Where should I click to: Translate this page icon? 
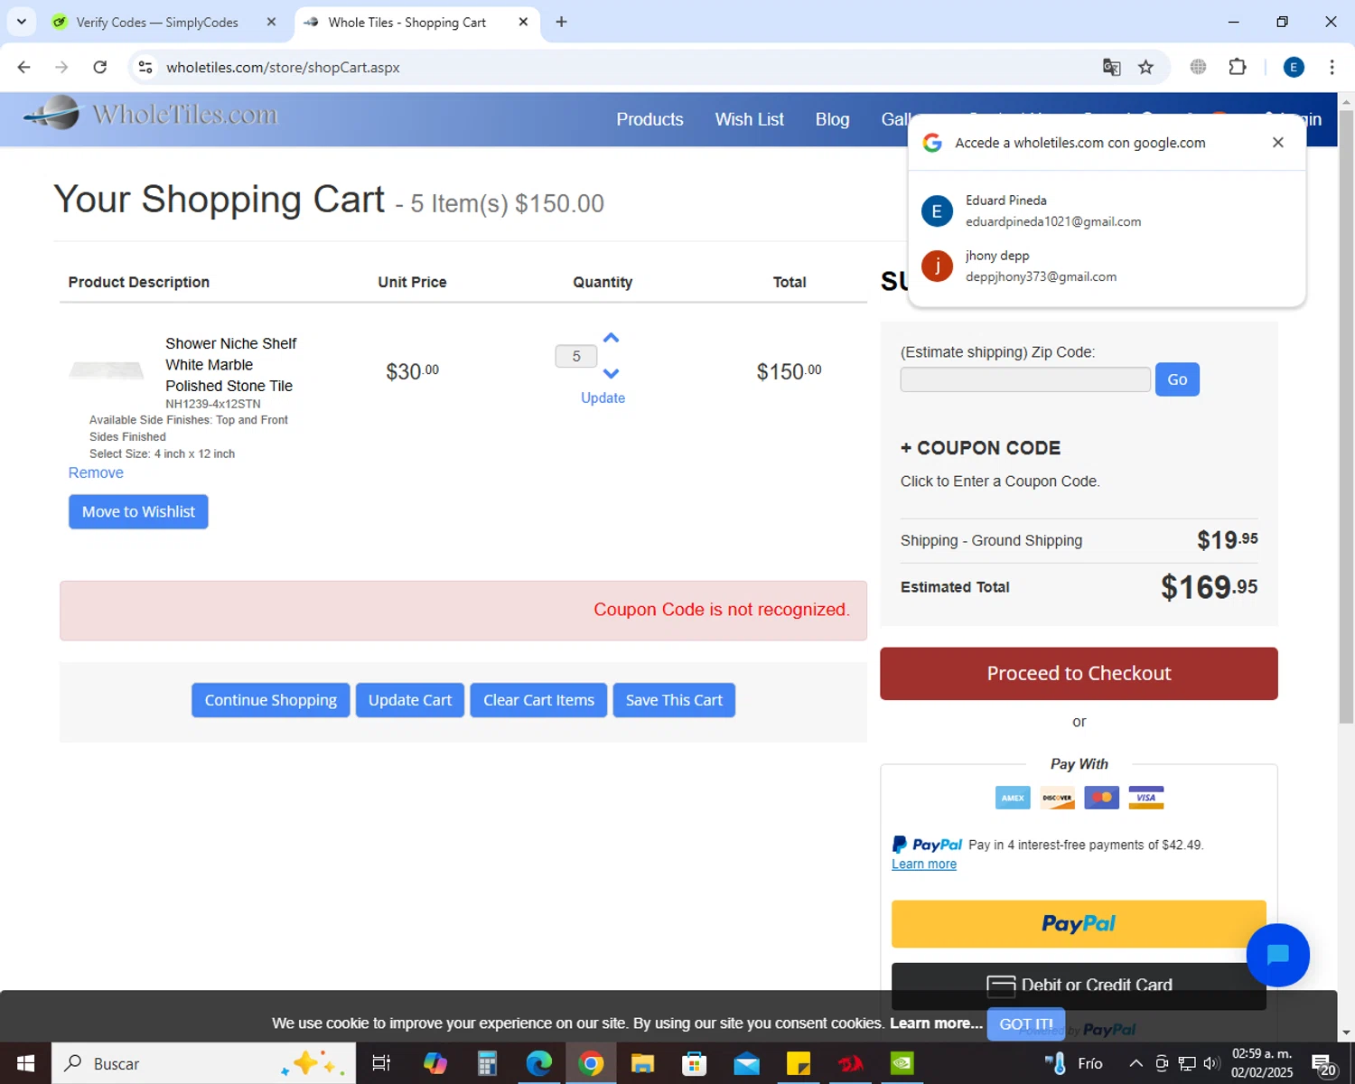[1111, 67]
